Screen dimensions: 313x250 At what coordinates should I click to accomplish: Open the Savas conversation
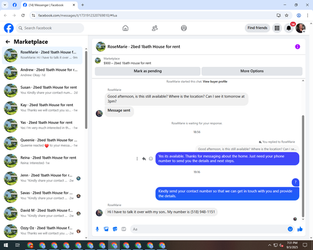(42, 196)
